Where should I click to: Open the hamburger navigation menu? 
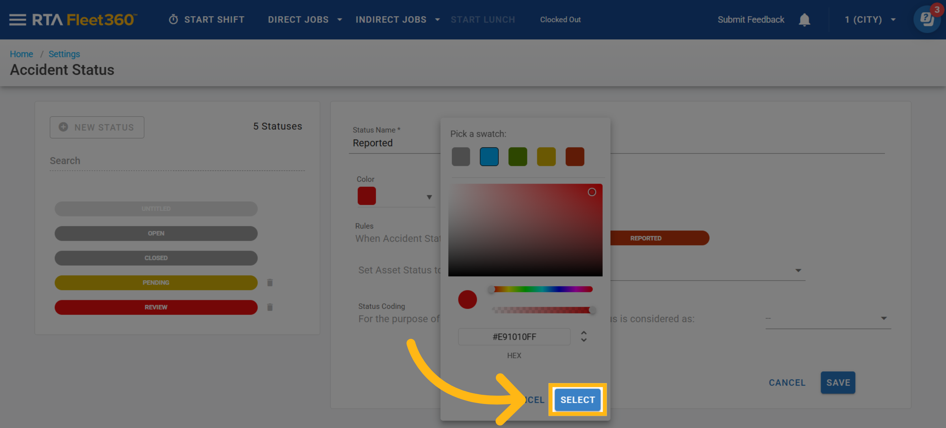(x=17, y=20)
